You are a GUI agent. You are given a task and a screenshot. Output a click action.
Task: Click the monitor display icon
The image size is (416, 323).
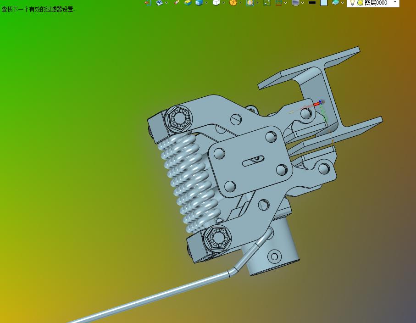pos(295,3)
